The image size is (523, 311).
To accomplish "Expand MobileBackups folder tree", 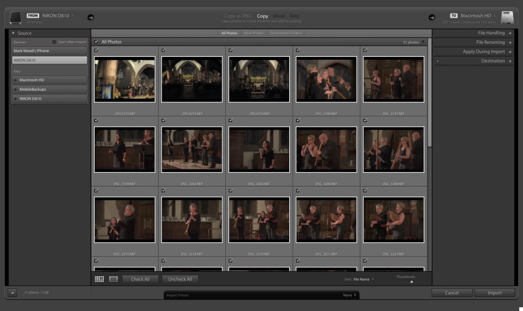I will point(15,89).
